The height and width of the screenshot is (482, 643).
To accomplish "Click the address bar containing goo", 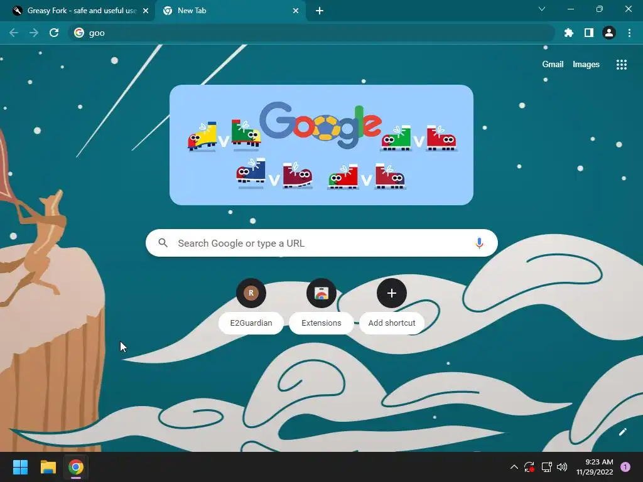I will coord(311,33).
